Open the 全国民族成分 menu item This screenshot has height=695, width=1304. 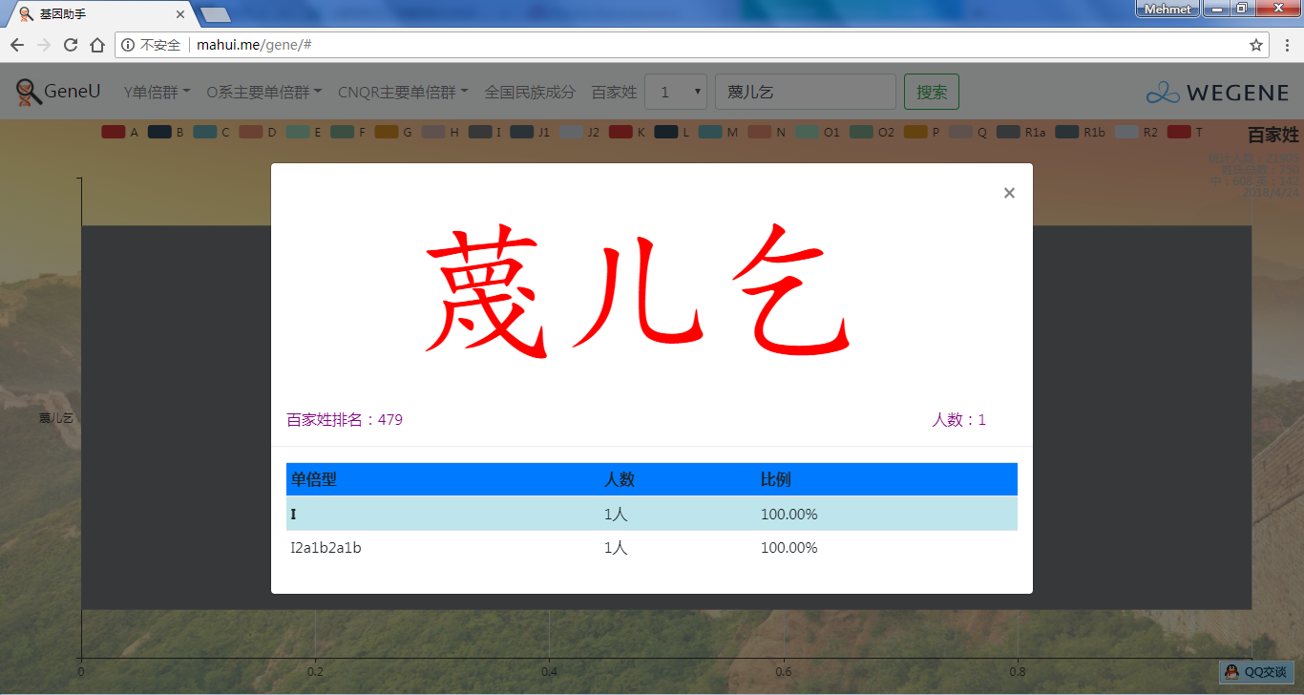tap(530, 92)
